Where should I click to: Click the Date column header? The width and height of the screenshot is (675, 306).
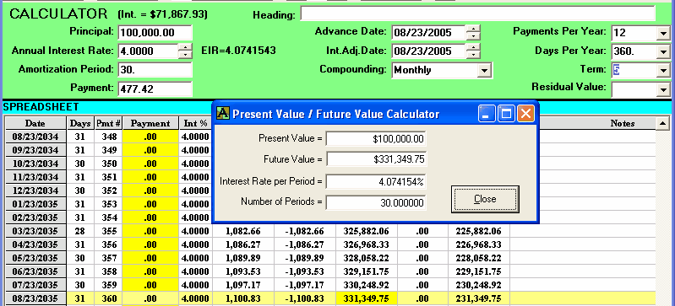point(35,123)
